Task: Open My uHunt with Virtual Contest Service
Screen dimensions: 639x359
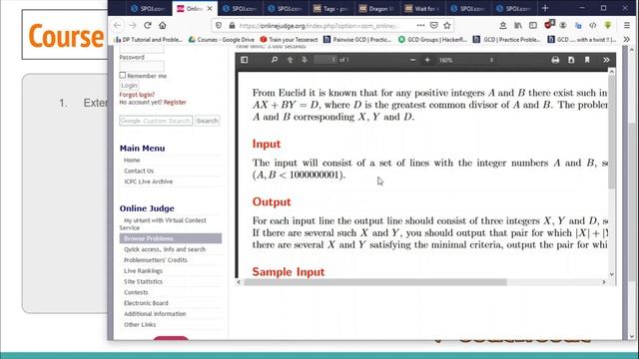Action: pyautogui.click(x=163, y=223)
